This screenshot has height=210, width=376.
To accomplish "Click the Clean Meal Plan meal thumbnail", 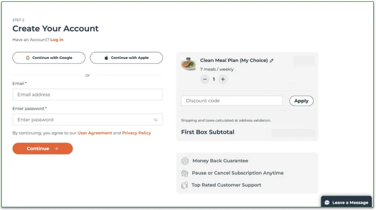I will coord(188,64).
